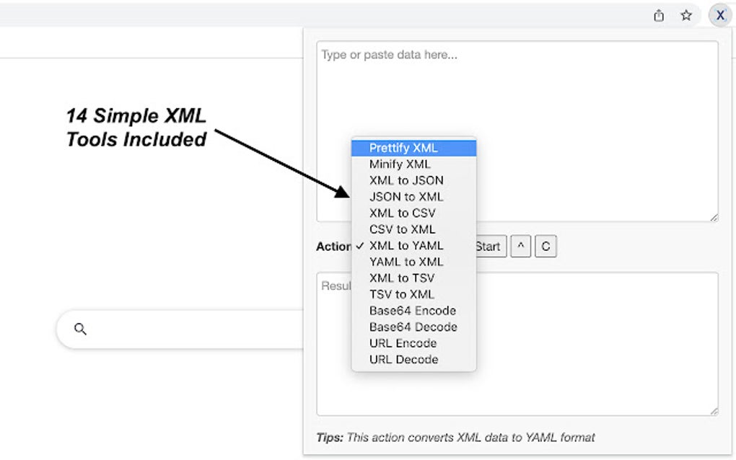736x460 pixels.
Task: Click the share icon in the address bar
Action: click(x=659, y=15)
